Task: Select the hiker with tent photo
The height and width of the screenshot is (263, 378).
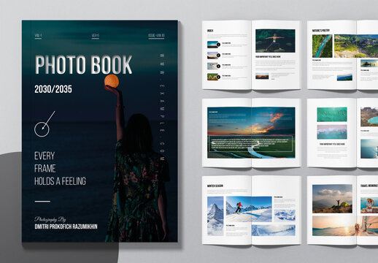Action: (x=332, y=199)
